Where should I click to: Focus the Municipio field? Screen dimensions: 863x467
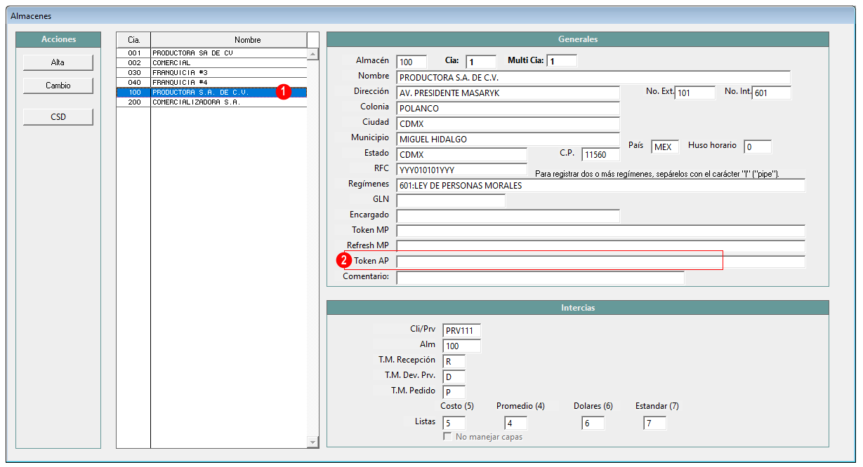508,139
